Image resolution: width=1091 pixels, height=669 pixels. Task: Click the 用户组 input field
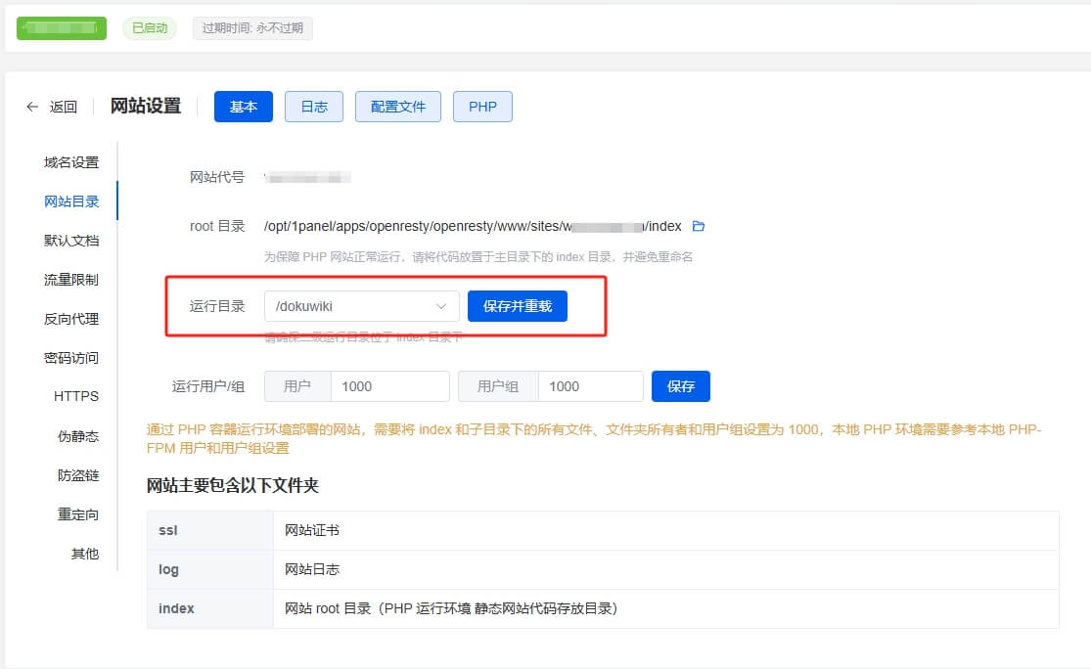[x=590, y=386]
